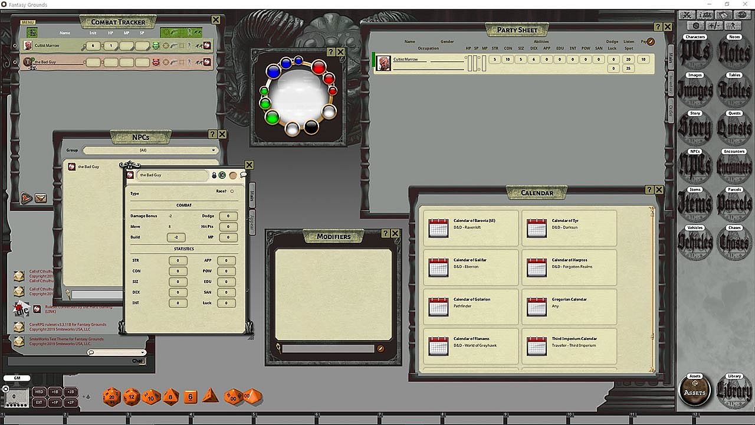Screen dimensions: 755x425
Task: Open the Characters (PCs) sidebar panel
Action: tap(695, 51)
